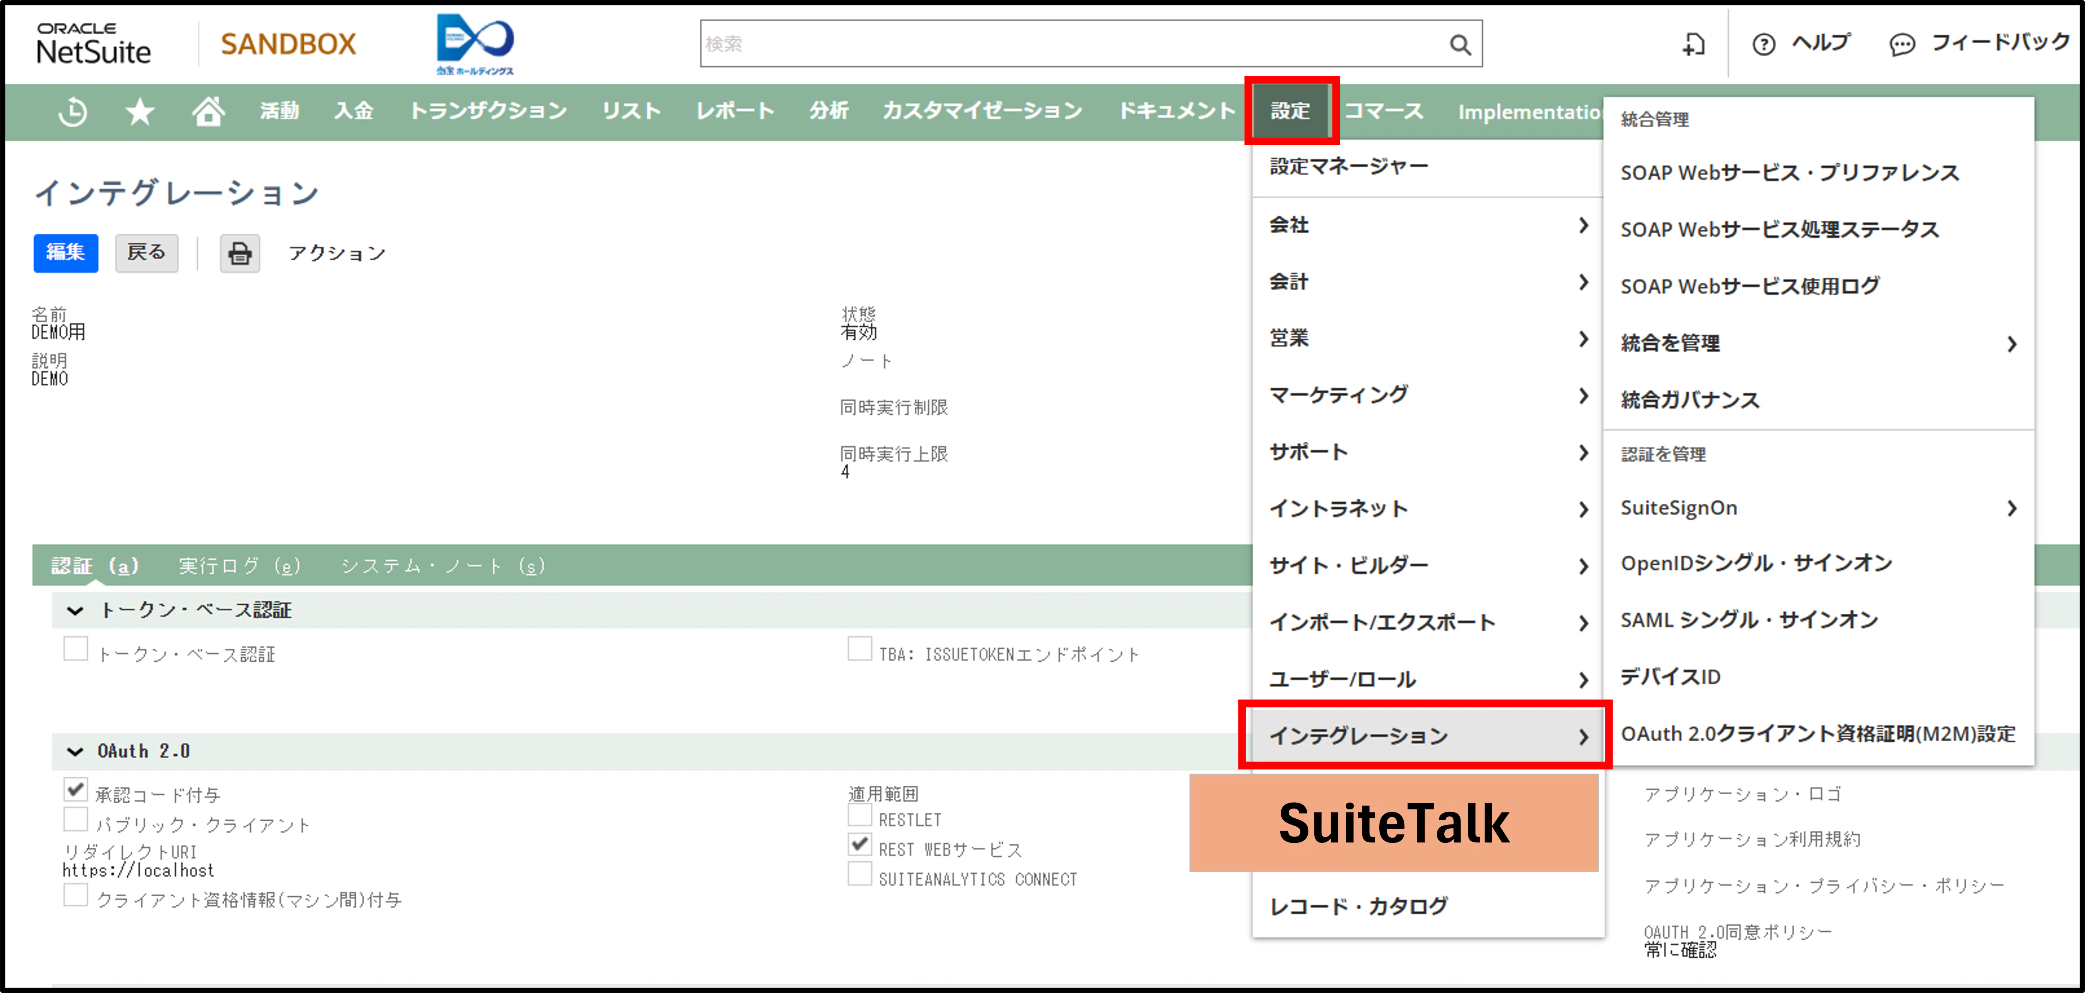The height and width of the screenshot is (993, 2085).
Task: Check the クライアント資格情報(マシン間)付与 checkbox
Action: click(75, 895)
